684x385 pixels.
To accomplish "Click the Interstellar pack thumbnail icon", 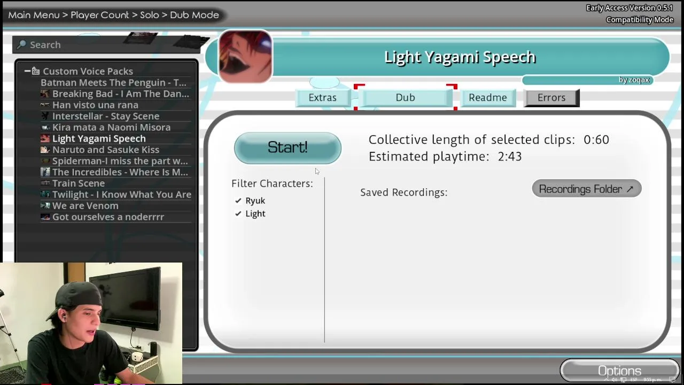I will pyautogui.click(x=45, y=117).
